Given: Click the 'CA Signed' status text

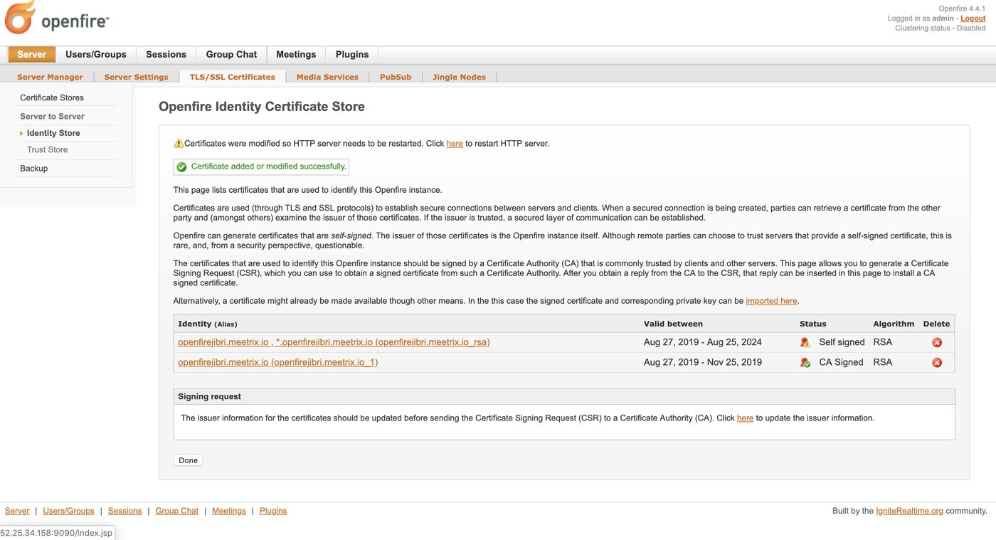Looking at the screenshot, I should 841,362.
